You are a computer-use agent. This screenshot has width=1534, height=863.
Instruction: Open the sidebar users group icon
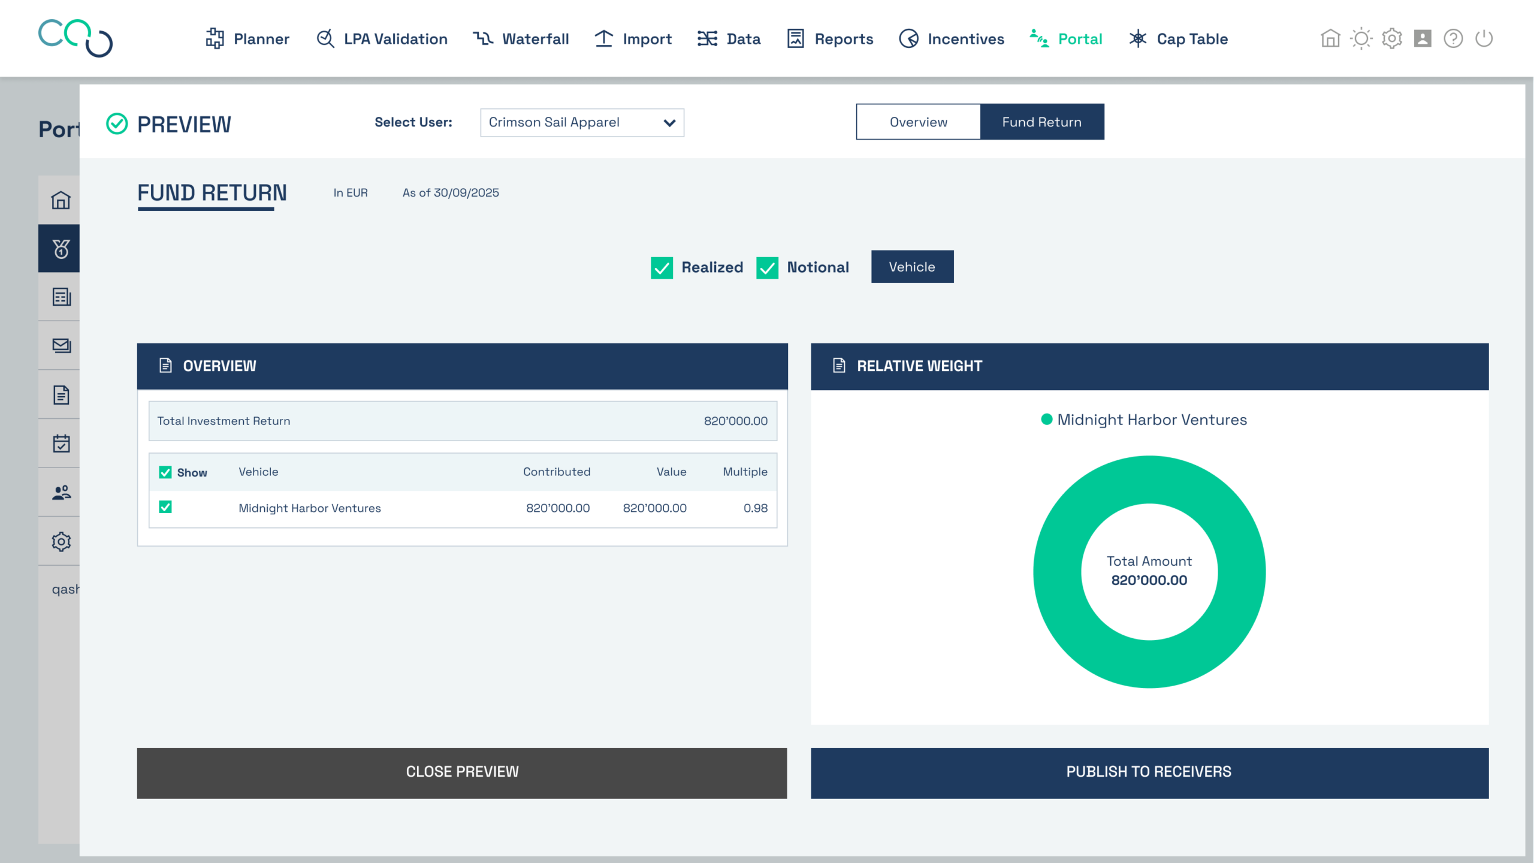[x=61, y=493]
